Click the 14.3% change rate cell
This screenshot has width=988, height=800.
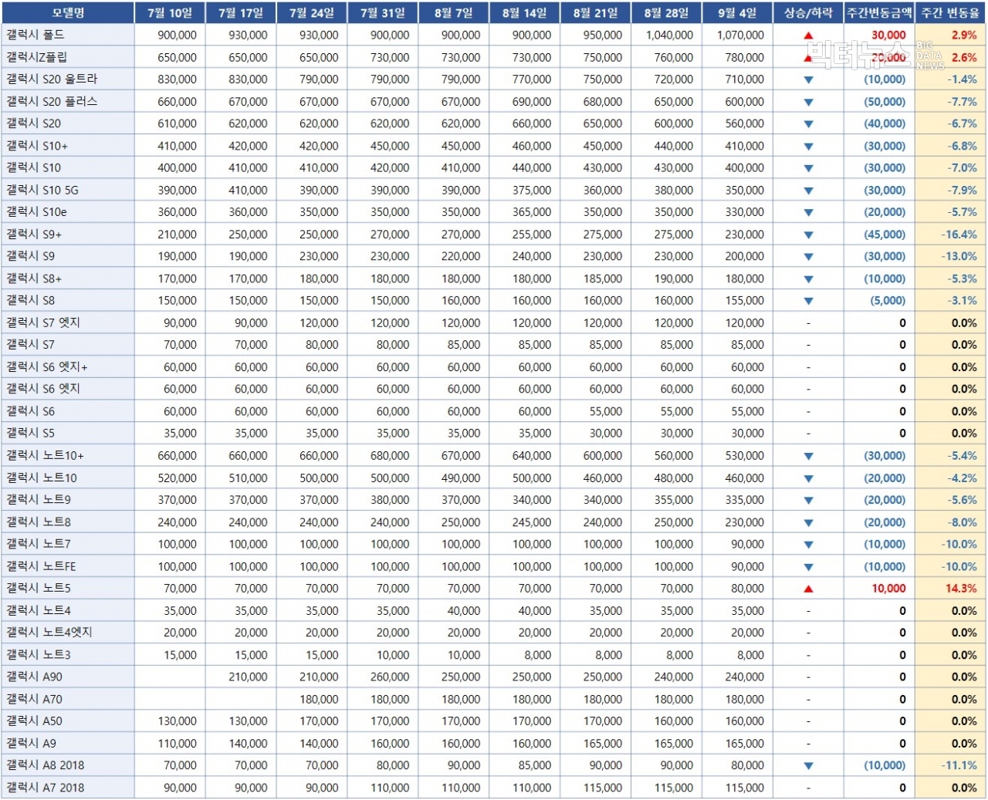(961, 589)
